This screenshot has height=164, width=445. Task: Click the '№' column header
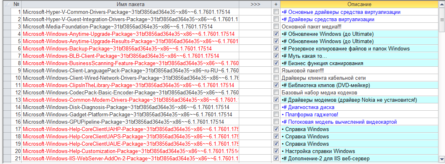click(x=16, y=4)
